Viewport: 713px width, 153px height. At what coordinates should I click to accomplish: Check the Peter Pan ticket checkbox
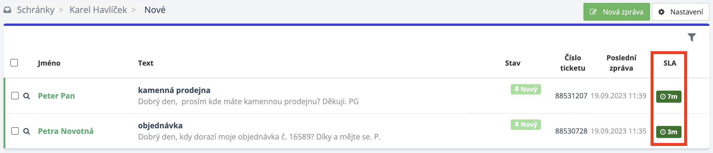(15, 96)
